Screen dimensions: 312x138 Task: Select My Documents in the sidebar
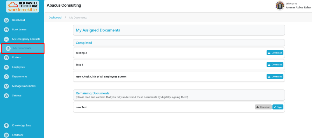coord(22,48)
